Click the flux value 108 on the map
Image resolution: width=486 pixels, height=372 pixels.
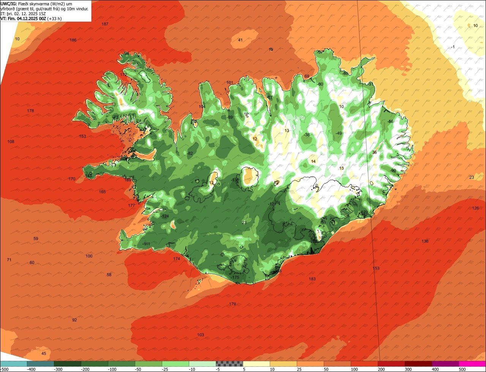point(11,142)
